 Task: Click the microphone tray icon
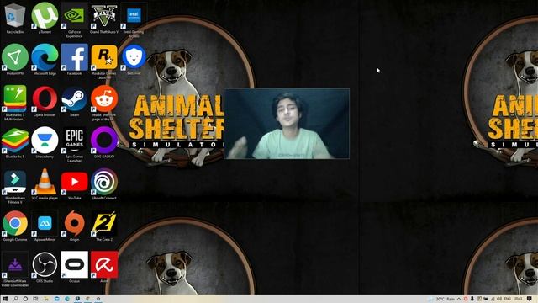coord(472,299)
